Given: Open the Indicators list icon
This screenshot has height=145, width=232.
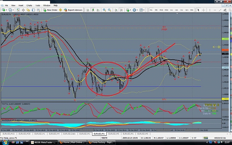Looking at the screenshot, I should [x=128, y=10].
